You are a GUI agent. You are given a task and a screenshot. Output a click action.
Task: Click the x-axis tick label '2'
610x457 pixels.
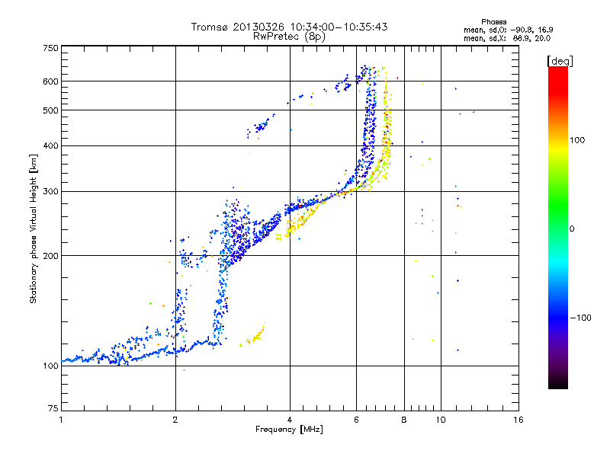pyautogui.click(x=175, y=420)
